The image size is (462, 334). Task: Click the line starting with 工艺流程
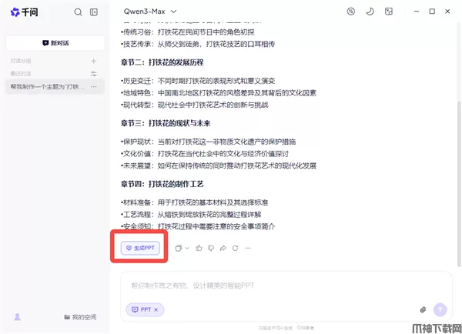tap(191, 215)
